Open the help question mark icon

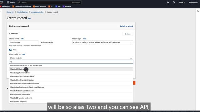point(174,2)
